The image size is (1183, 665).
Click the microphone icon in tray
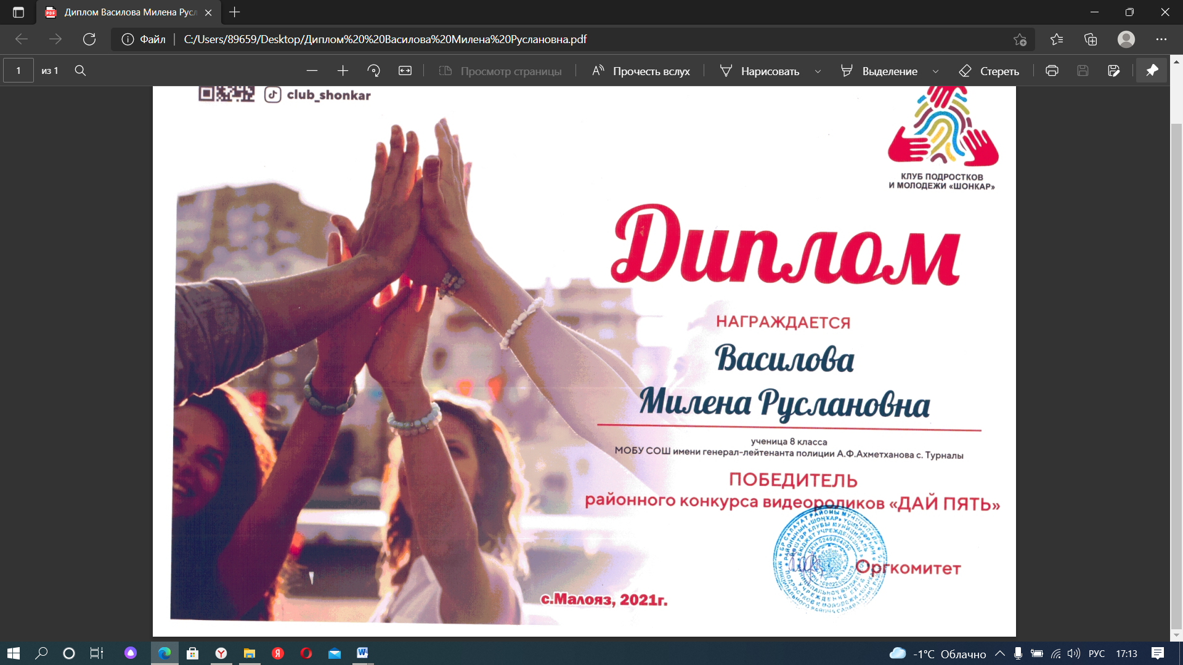click(1018, 653)
